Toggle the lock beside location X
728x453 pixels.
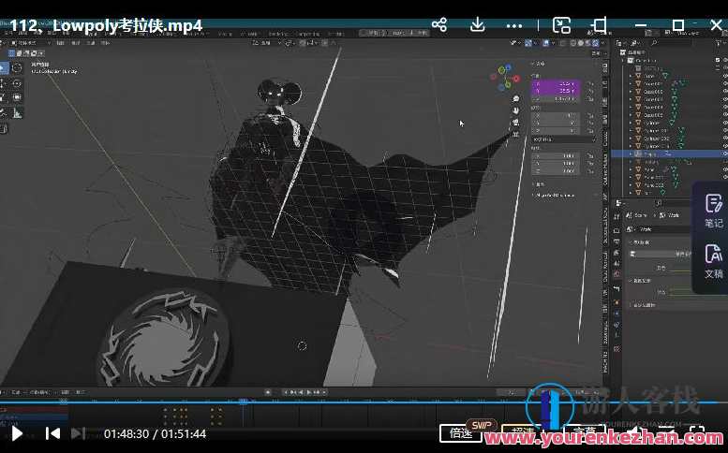click(x=590, y=83)
